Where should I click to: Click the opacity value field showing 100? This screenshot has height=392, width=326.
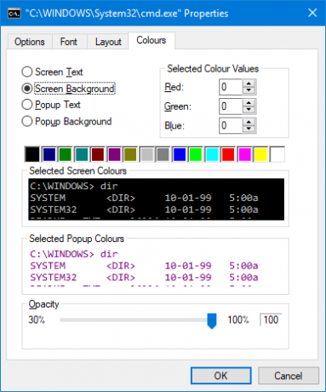271,320
